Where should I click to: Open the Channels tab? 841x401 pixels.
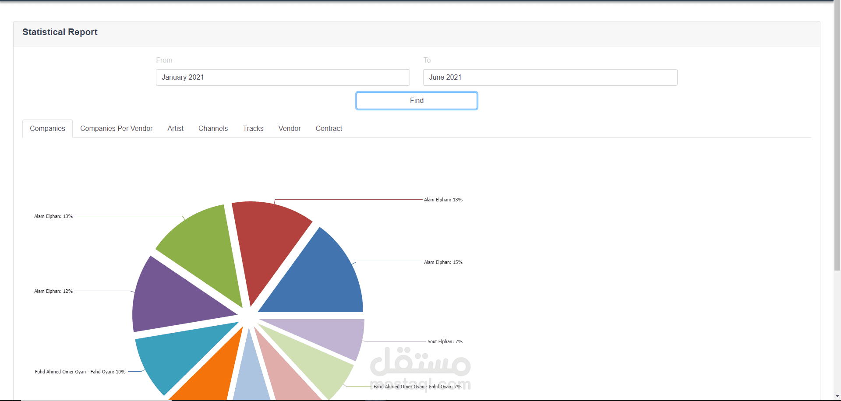pyautogui.click(x=213, y=129)
